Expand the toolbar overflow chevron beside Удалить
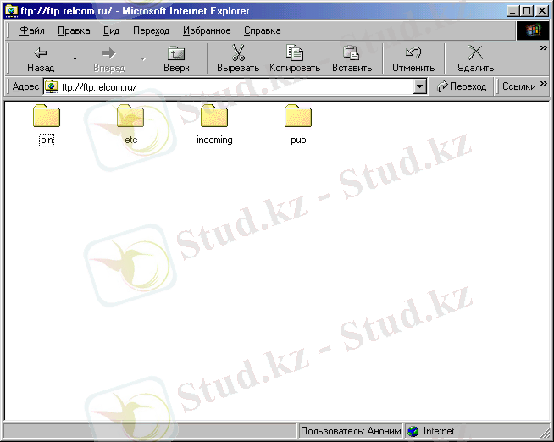This screenshot has height=442, width=554. [543, 48]
